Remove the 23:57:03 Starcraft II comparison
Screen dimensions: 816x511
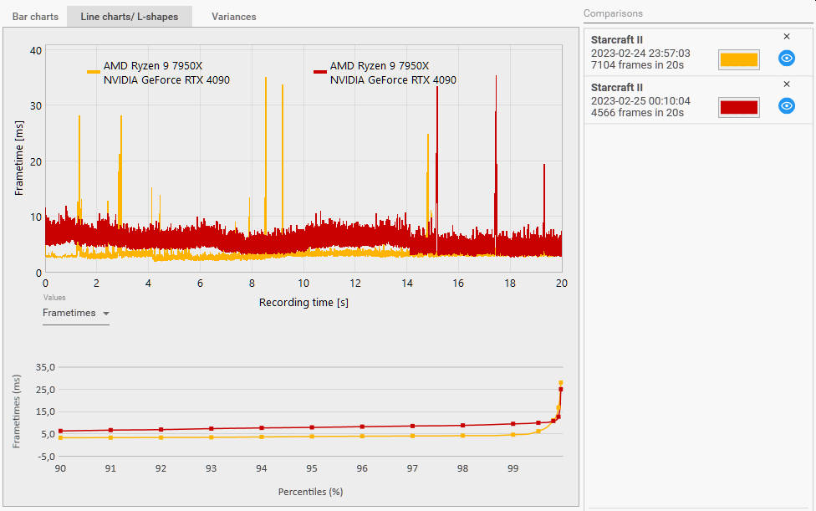pyautogui.click(x=787, y=37)
